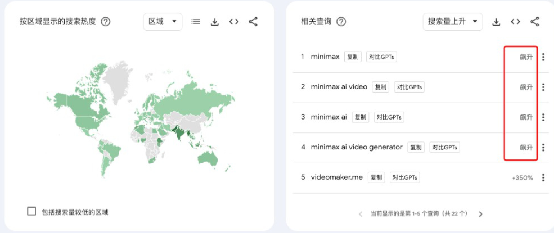554x233 pixels.
Task: Share the related queries panel
Action: 535,22
